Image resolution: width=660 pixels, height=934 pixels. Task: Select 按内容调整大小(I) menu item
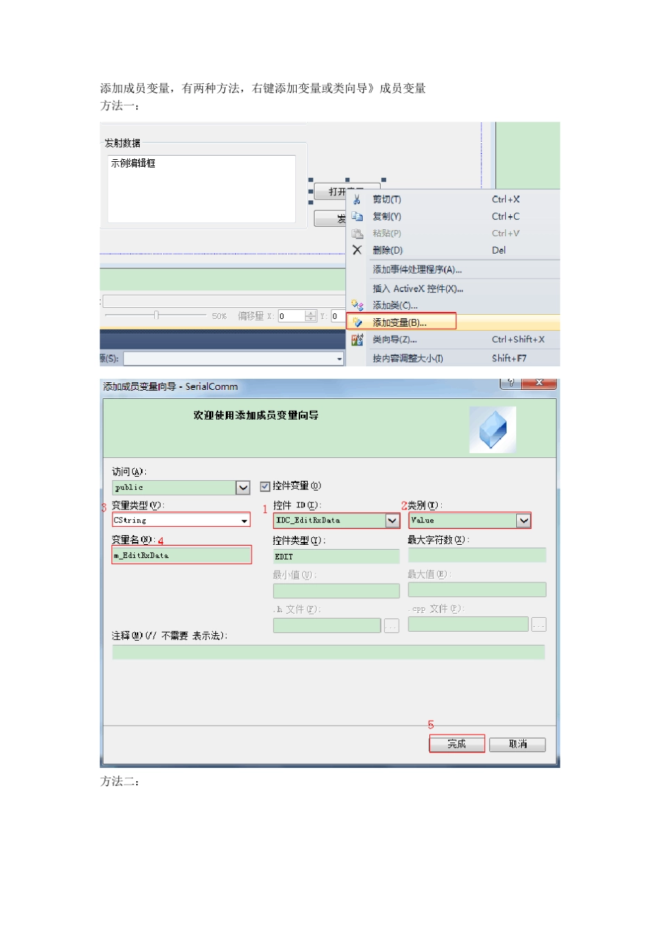click(x=408, y=359)
